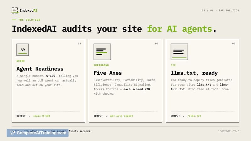Click 'Two ready-to-deploy files generated' description line
251x141 pixels.
(x=201, y=80)
